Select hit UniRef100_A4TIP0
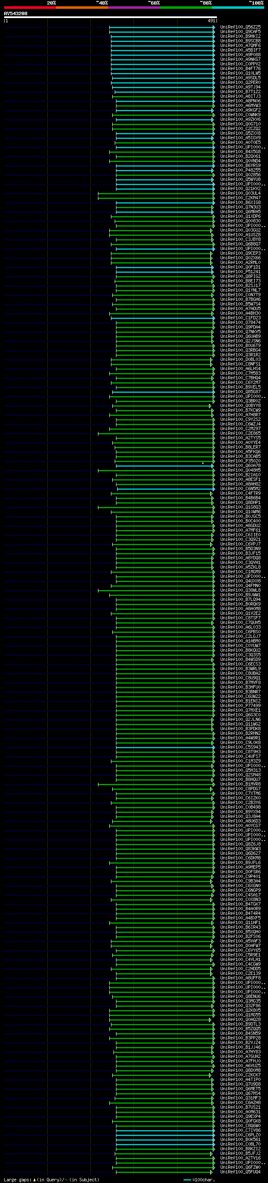This screenshot has height=1183, width=268. tap(240, 1079)
